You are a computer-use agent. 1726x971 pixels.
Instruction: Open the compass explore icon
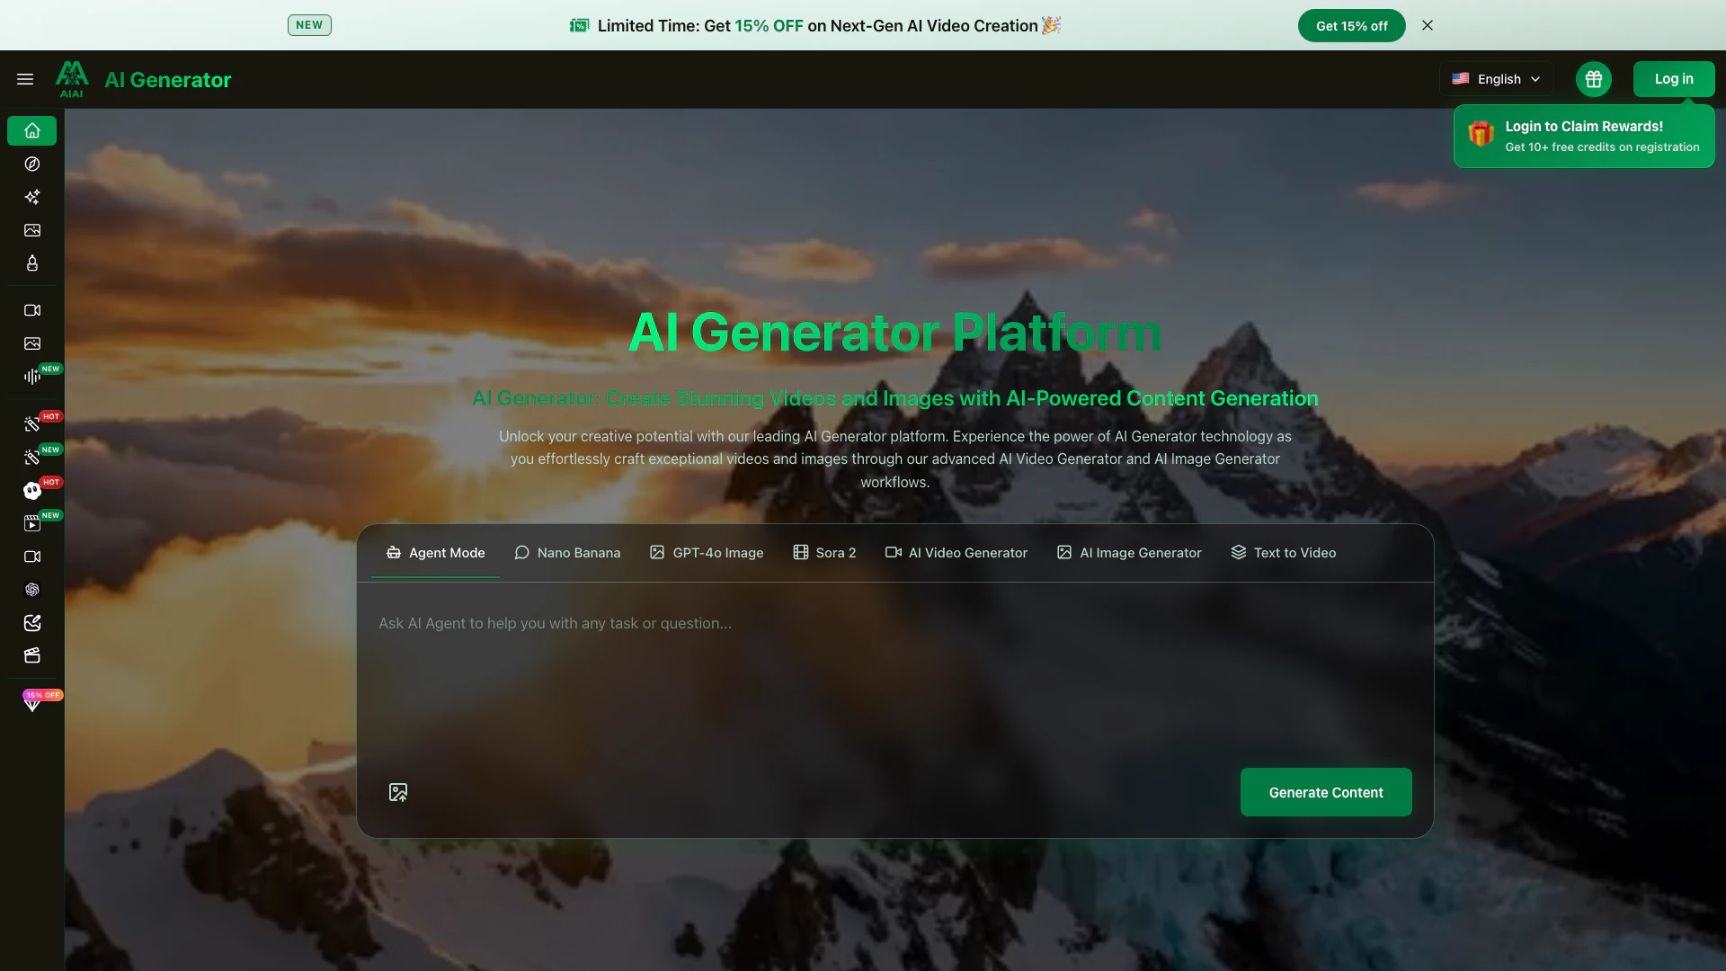click(32, 164)
